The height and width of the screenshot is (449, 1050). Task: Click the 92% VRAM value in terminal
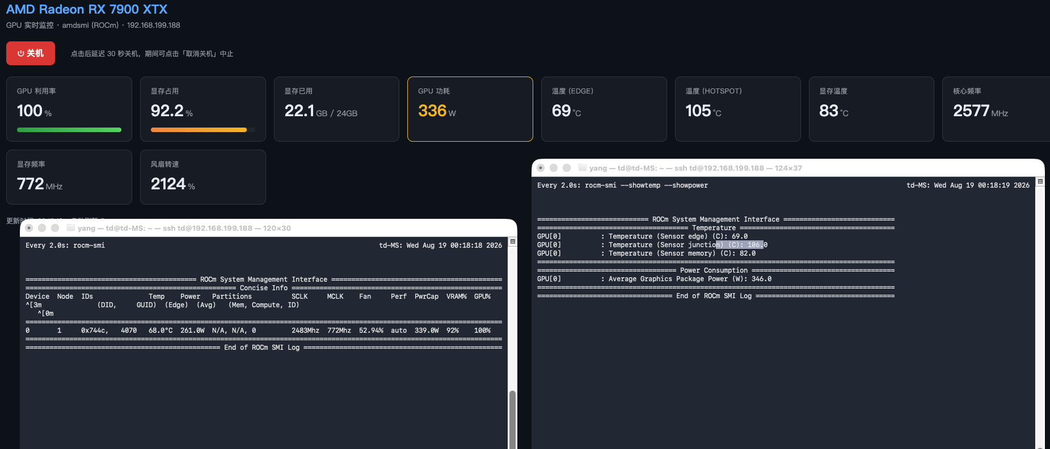(x=453, y=331)
